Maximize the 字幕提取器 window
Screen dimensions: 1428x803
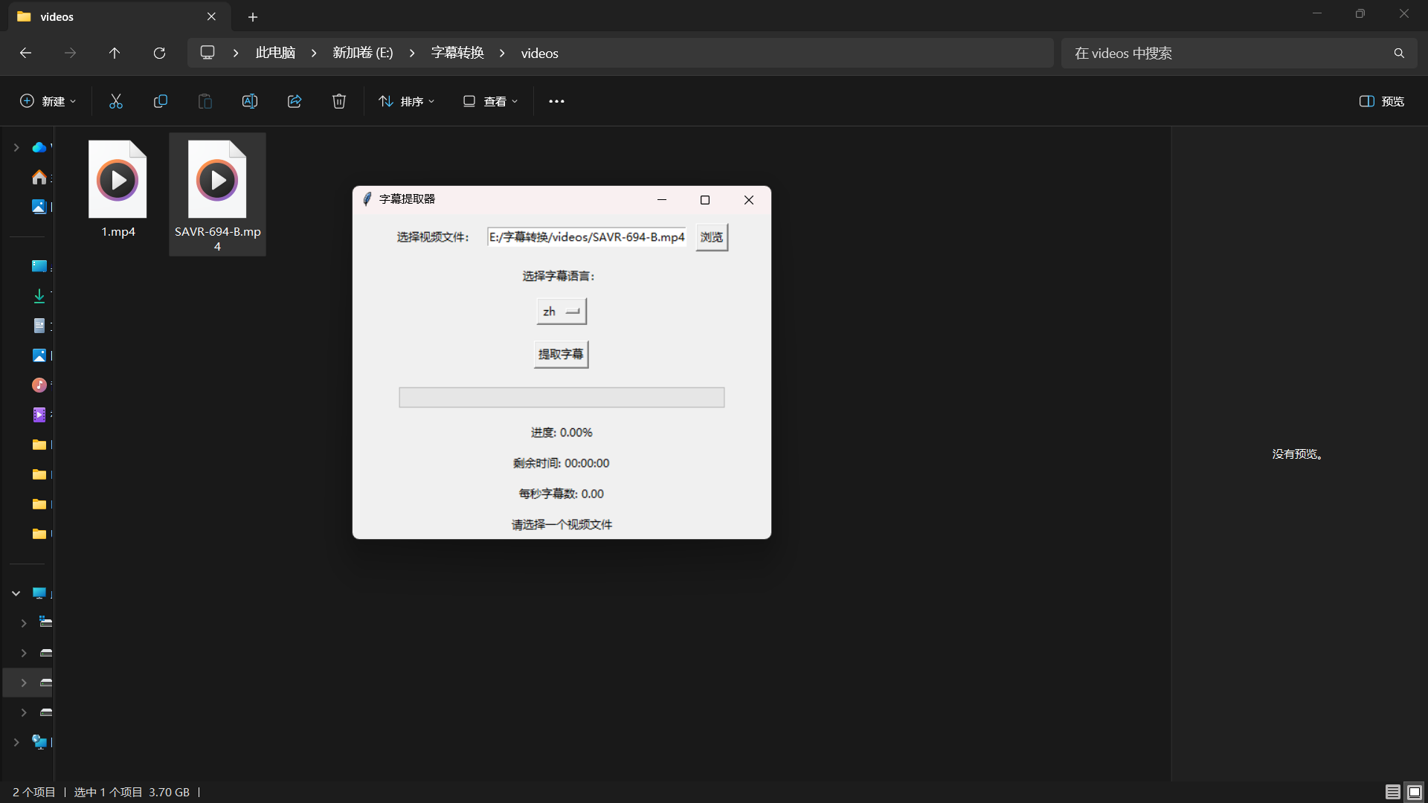click(705, 199)
